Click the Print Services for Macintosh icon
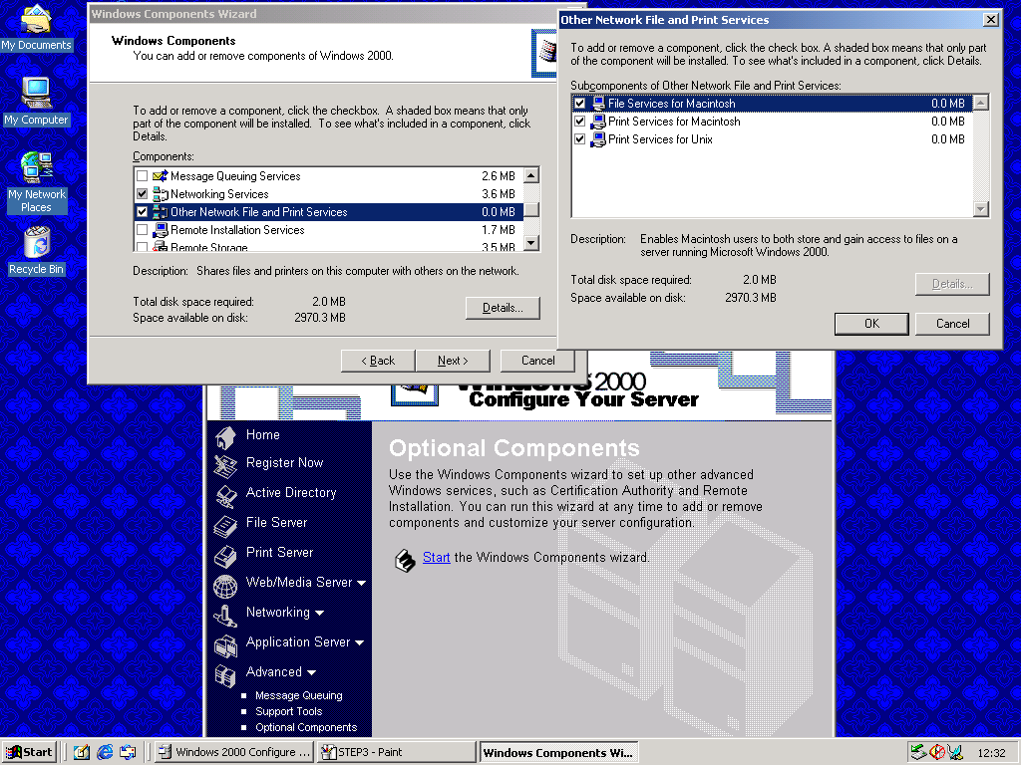The image size is (1021, 765). [598, 122]
